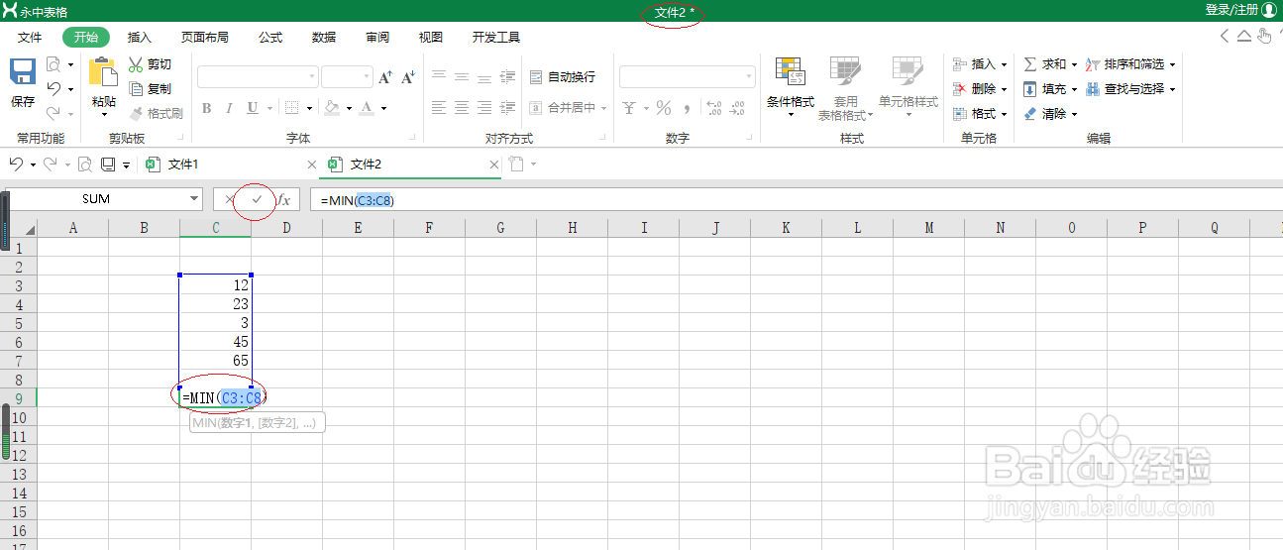Screen dimensions: 1283x550
Task: Click the formula bar input field
Action: click(796, 200)
